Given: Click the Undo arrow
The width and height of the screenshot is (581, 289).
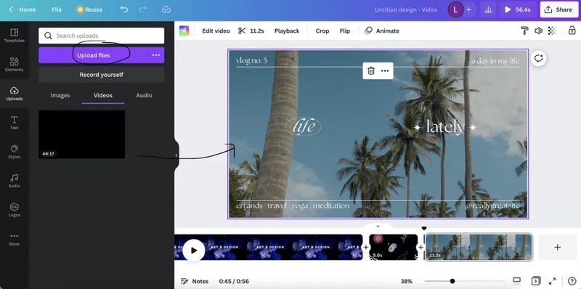Looking at the screenshot, I should click(124, 9).
